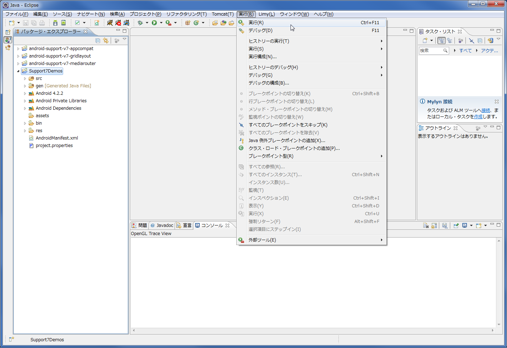Screen dimensions: 507x348
Task: Select 実行(R) Ctrl+F11 menu entry
Action: (x=312, y=23)
